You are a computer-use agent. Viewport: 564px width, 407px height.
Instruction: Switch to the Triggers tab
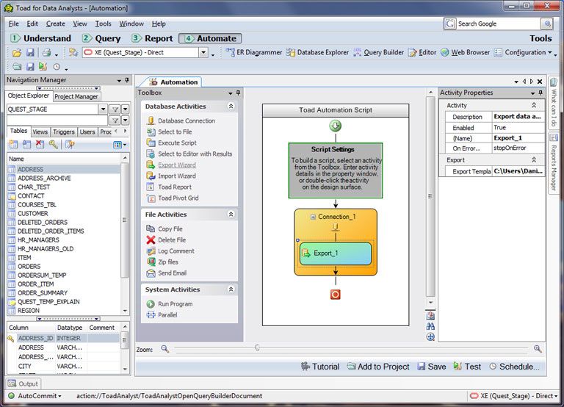click(64, 132)
